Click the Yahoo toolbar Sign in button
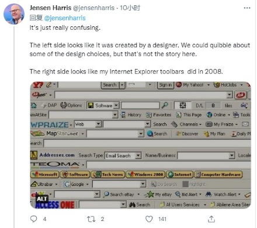This screenshot has height=228, width=257. click(x=165, y=85)
